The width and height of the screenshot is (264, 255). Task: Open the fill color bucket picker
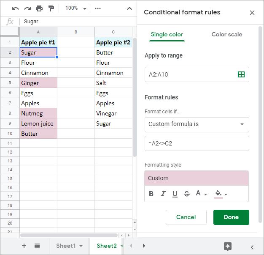(221, 194)
